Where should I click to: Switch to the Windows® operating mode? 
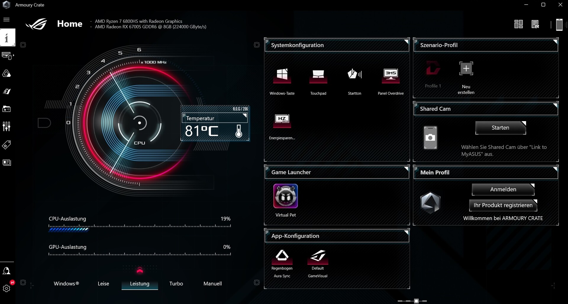(x=66, y=284)
